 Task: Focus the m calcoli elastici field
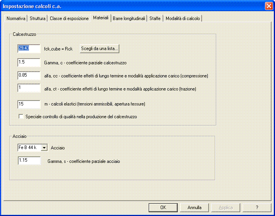[29, 104]
